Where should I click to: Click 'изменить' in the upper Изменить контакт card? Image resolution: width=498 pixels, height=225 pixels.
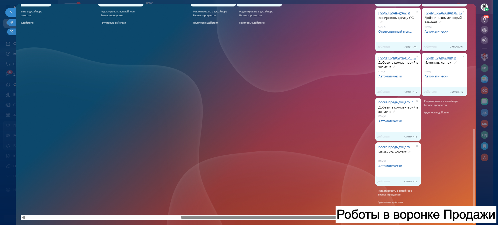457,92
